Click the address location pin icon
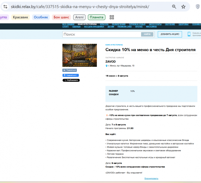 point(106,66)
